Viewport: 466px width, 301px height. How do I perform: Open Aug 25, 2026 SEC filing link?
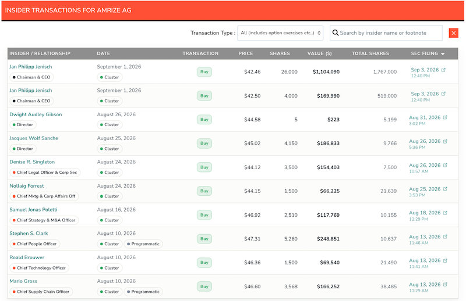(x=425, y=189)
